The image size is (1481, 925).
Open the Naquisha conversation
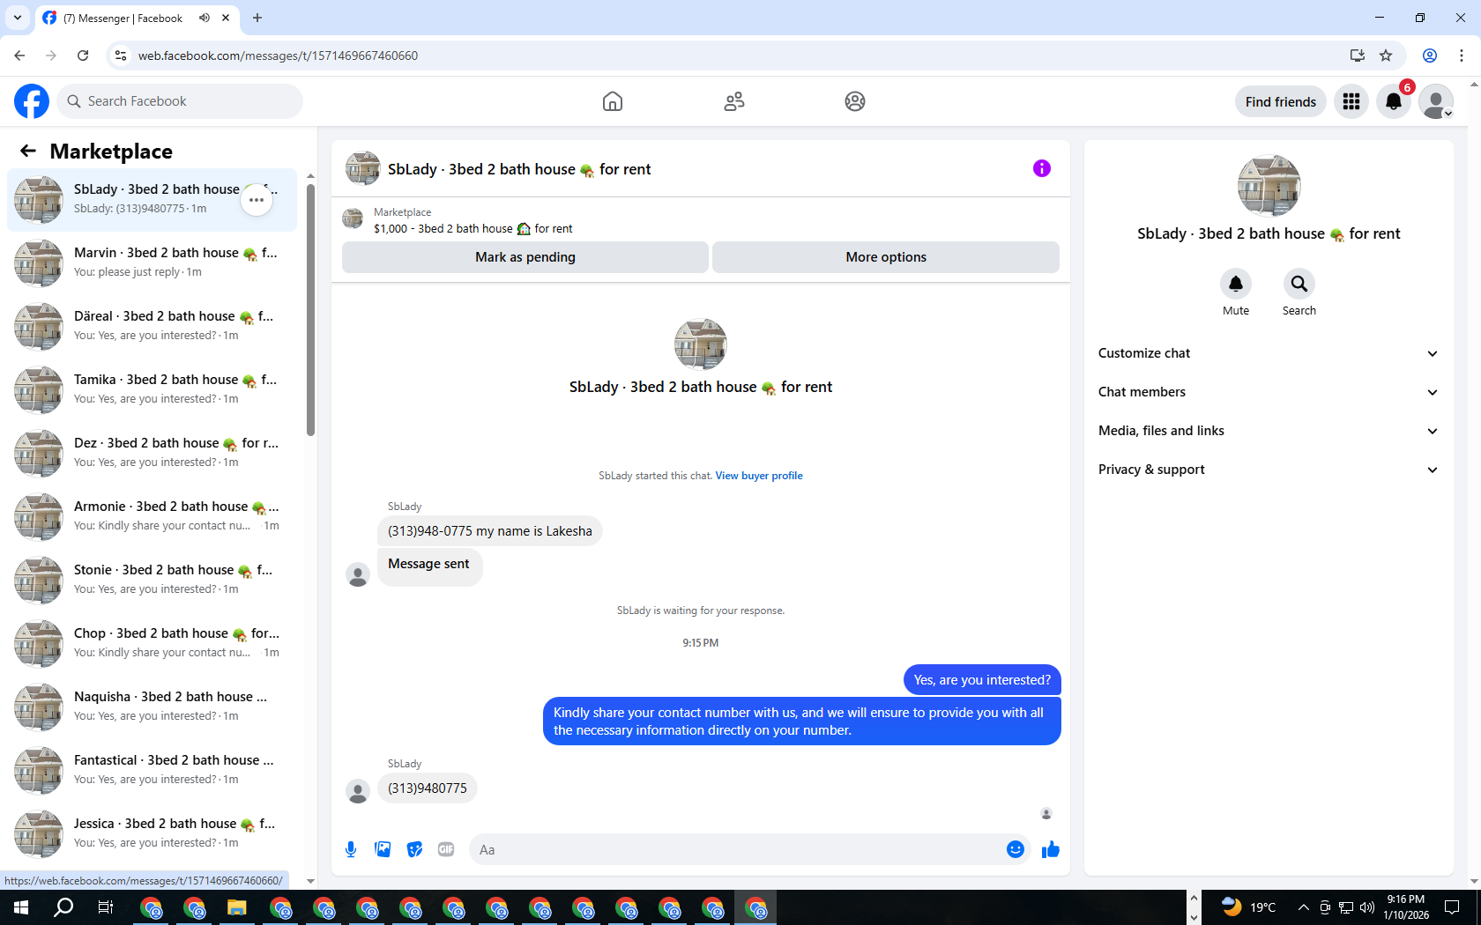pyautogui.click(x=152, y=707)
